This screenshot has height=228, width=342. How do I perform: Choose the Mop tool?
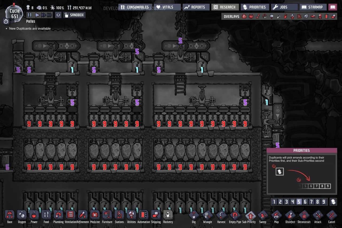click(x=276, y=215)
